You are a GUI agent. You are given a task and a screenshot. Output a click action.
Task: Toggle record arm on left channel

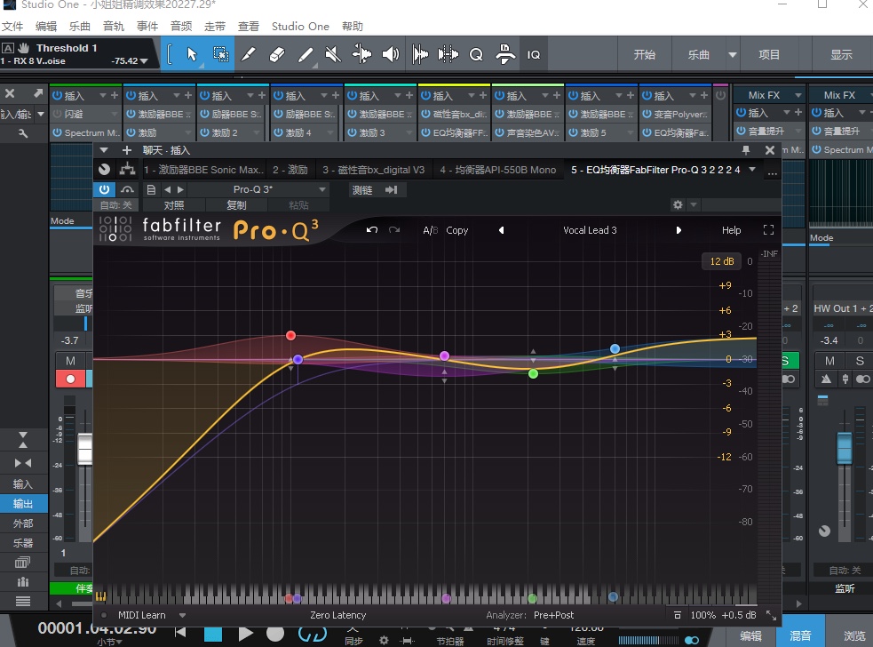70,379
